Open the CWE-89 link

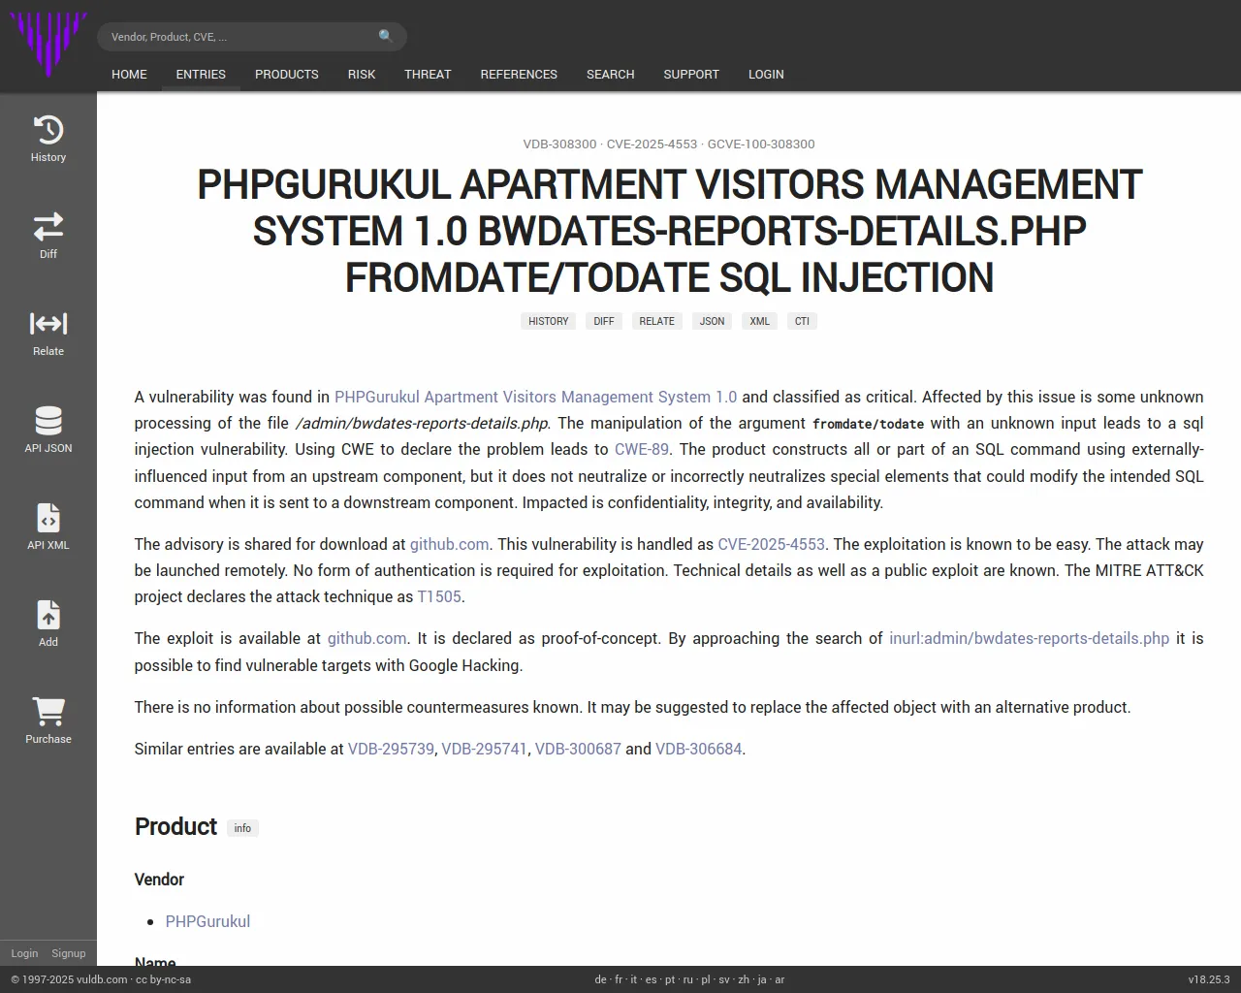[x=641, y=449]
